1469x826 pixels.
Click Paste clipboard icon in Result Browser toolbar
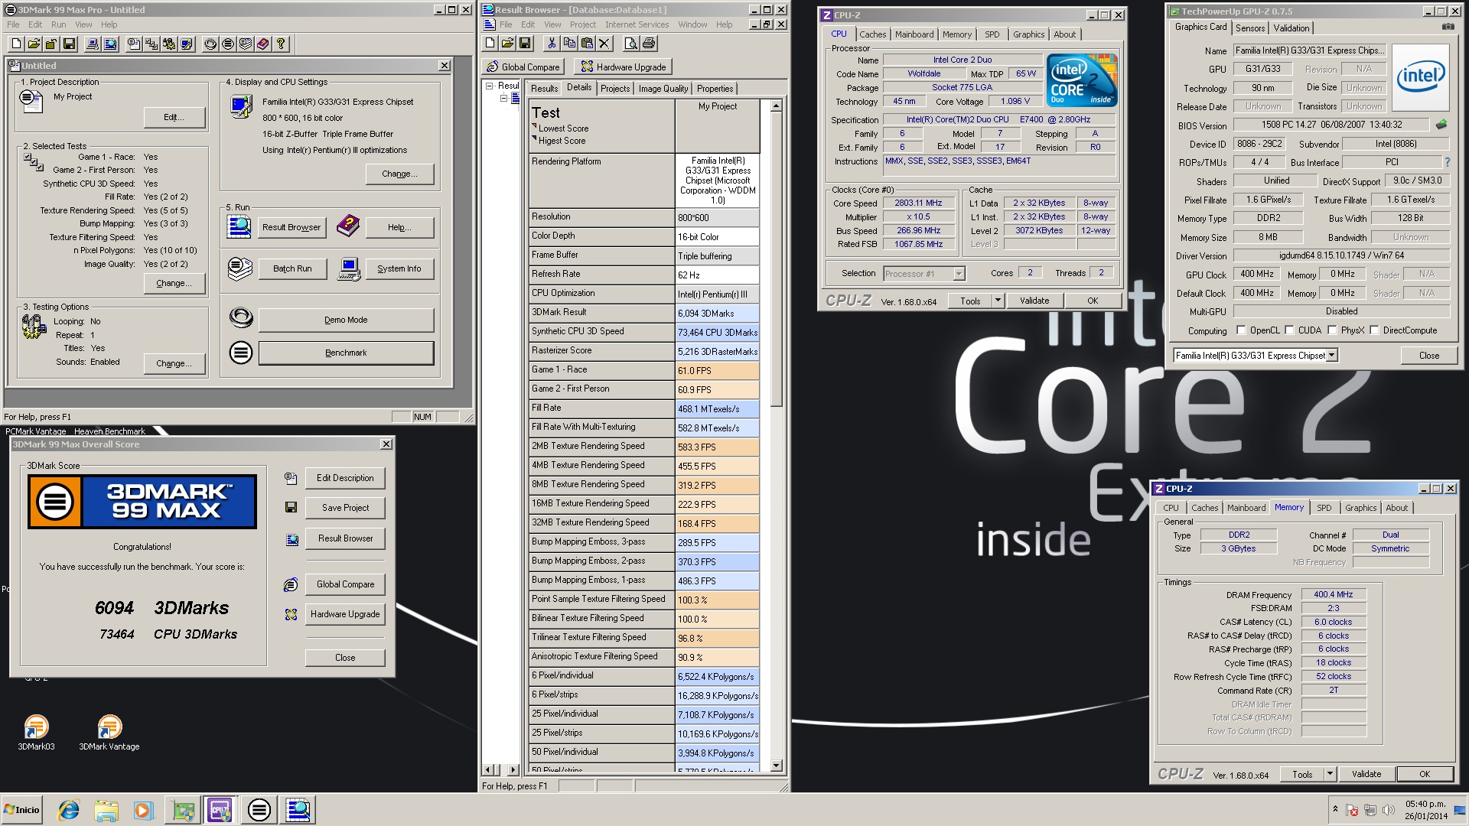coord(587,44)
